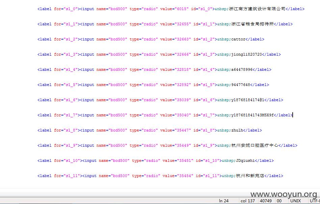320x204 pixels.
Task: Click the text "y187681841743M5X9f"
Action: tap(252, 115)
